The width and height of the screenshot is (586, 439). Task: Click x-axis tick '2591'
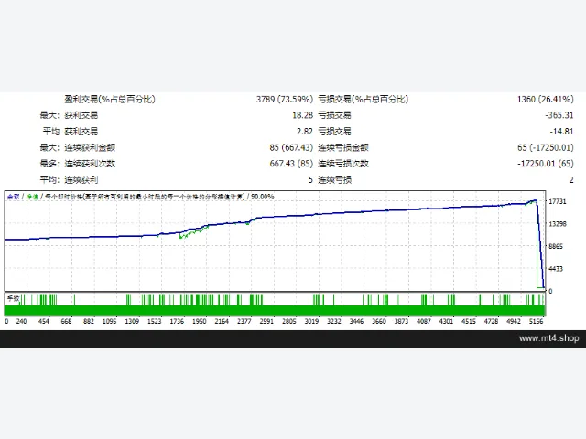point(266,321)
